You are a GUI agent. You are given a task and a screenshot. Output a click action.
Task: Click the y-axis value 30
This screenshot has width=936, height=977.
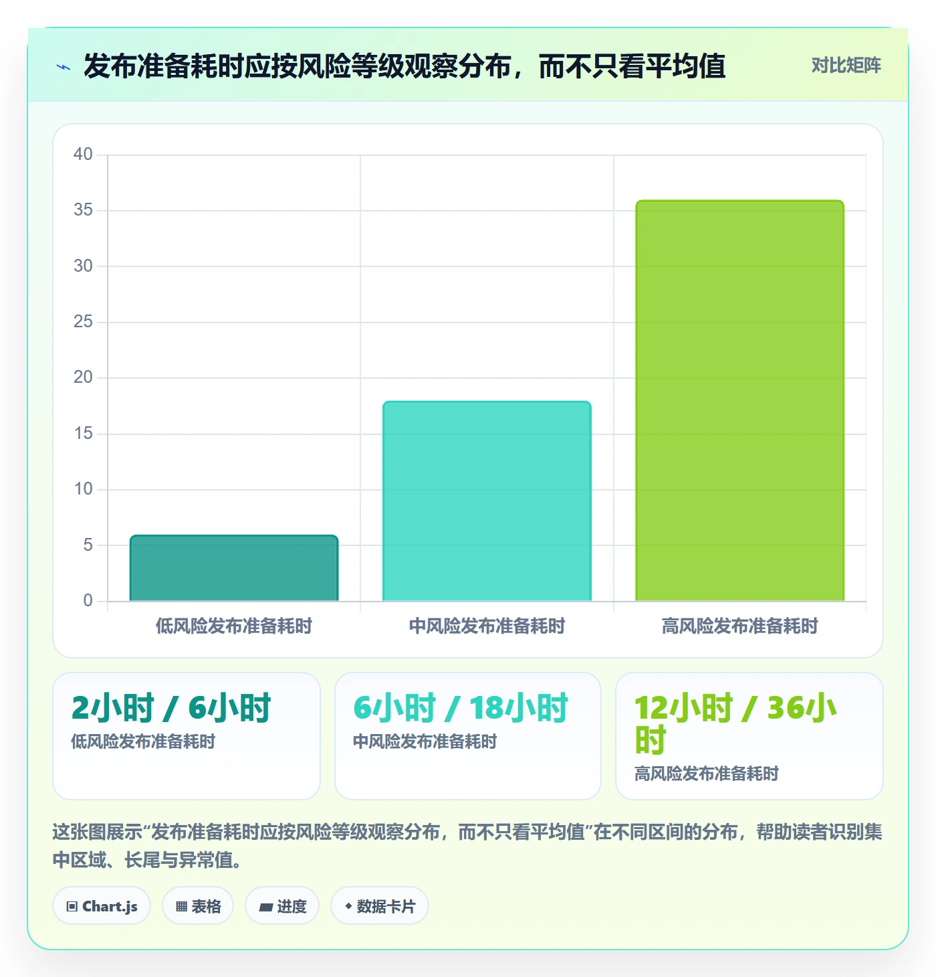pos(83,266)
